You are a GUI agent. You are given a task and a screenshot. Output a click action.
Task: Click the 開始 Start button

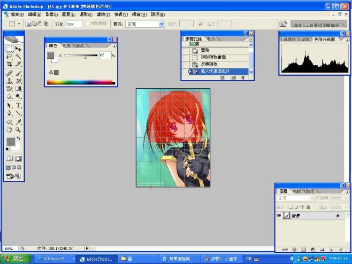coord(15,258)
